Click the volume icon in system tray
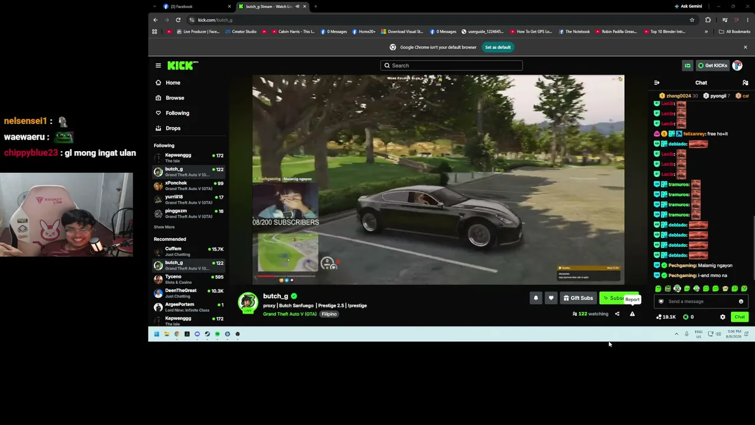 718,334
